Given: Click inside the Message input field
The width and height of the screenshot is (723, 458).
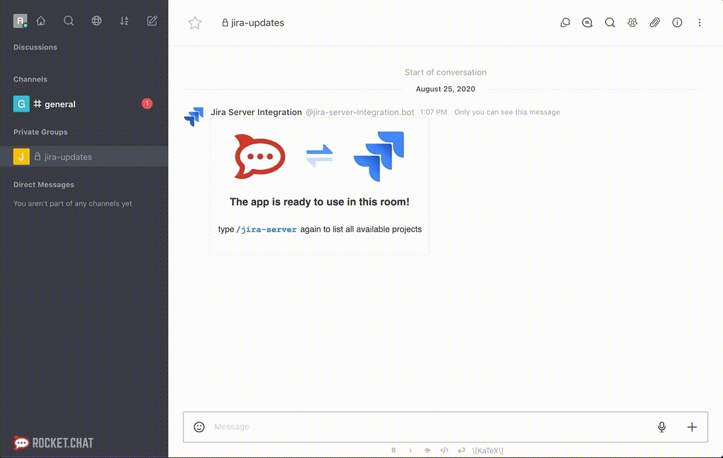Looking at the screenshot, I should pyautogui.click(x=363, y=426).
